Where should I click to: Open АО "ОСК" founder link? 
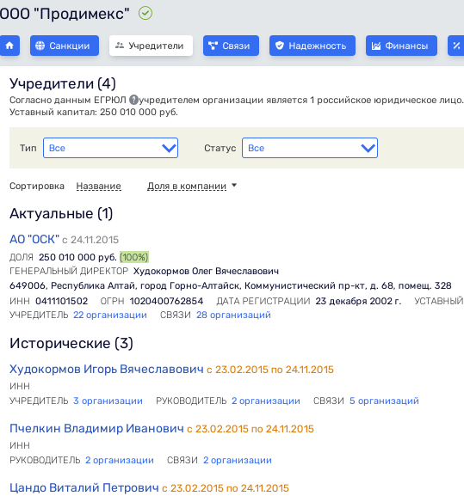[34, 240]
